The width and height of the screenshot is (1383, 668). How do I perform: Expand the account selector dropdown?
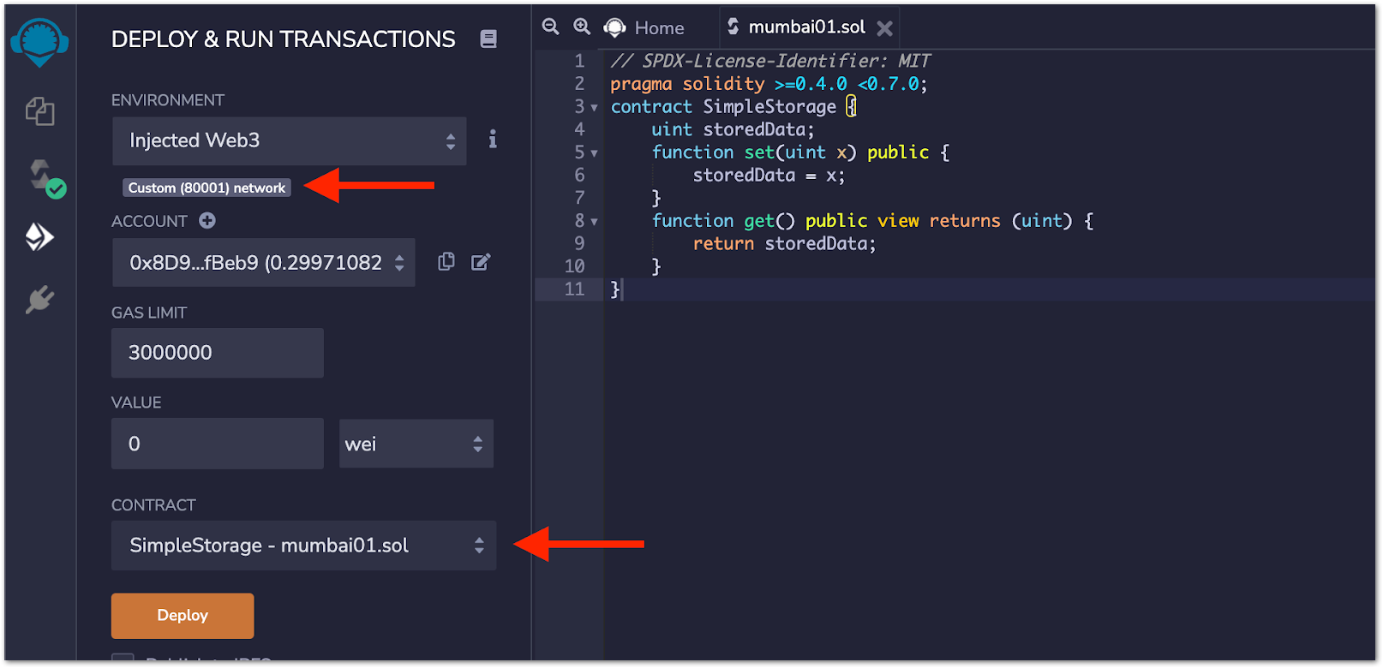click(263, 263)
